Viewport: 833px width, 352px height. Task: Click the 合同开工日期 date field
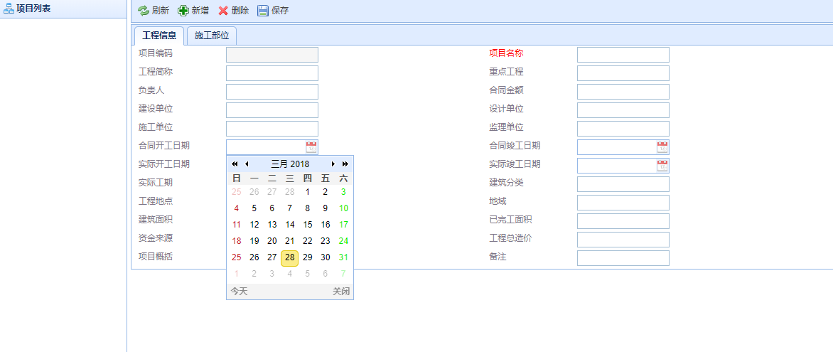pyautogui.click(x=266, y=147)
